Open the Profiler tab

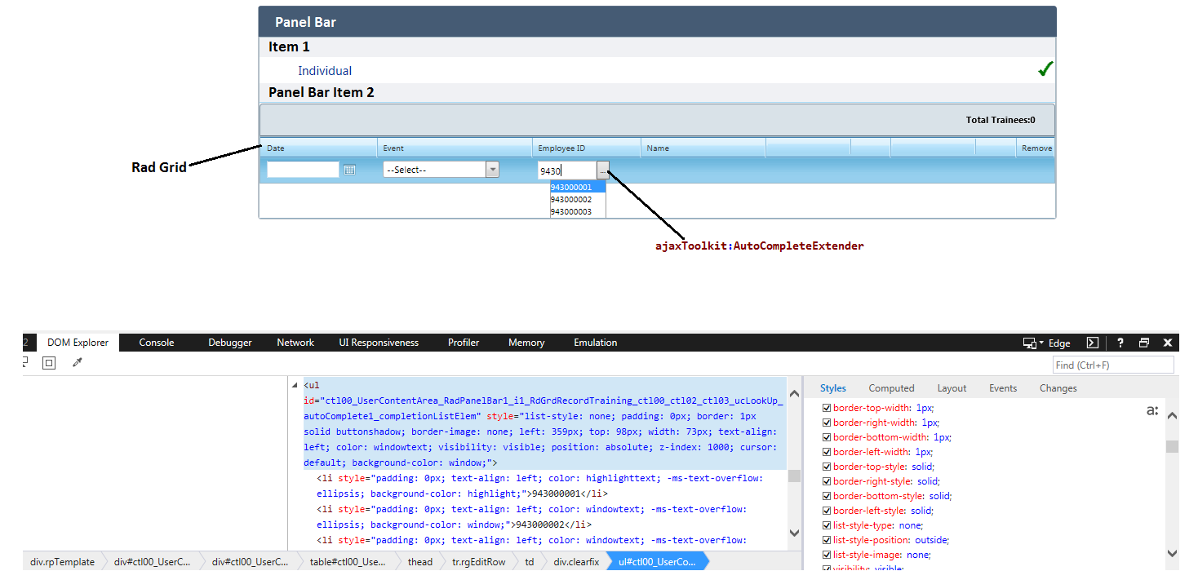click(464, 343)
